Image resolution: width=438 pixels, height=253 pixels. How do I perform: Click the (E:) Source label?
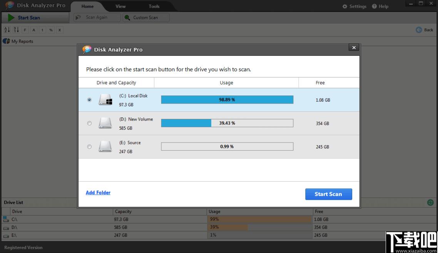pyautogui.click(x=130, y=142)
